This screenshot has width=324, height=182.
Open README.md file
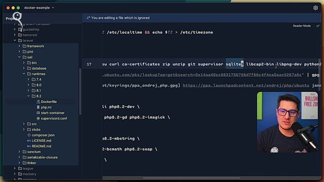[x=42, y=146]
